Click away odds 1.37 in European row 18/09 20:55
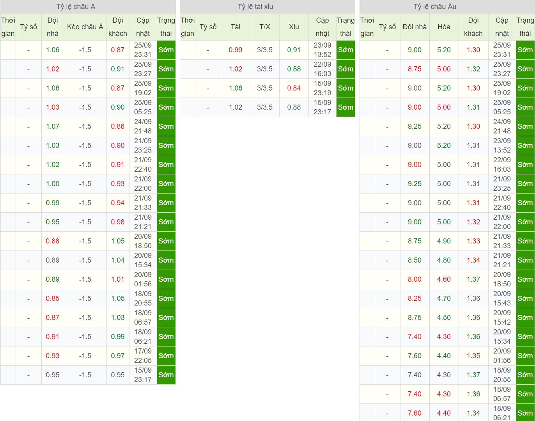This screenshot has width=535, height=421. tap(473, 375)
